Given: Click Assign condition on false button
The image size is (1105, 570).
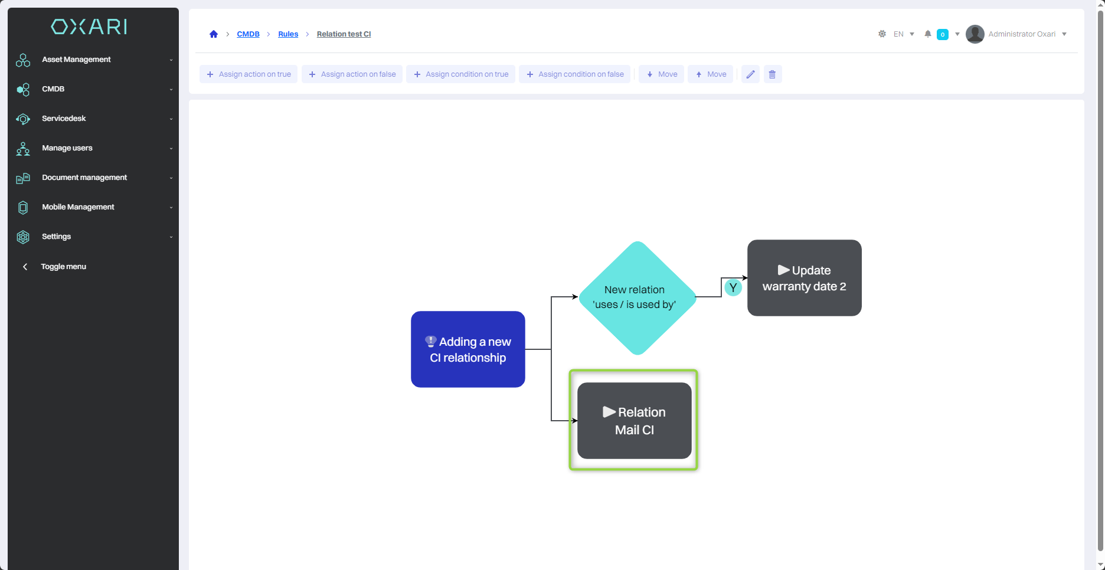Looking at the screenshot, I should [x=575, y=74].
